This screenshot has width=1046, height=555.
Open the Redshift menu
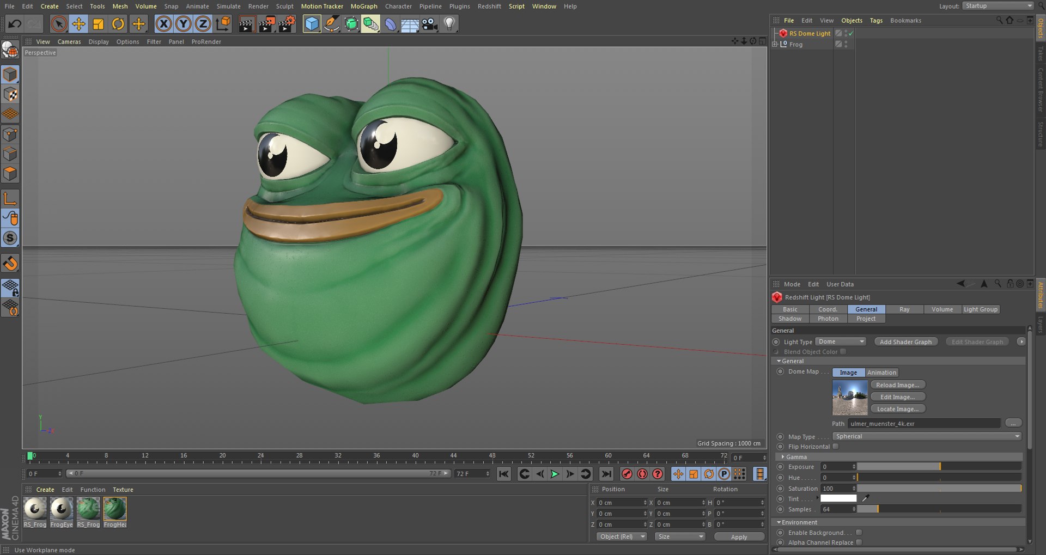(x=489, y=6)
